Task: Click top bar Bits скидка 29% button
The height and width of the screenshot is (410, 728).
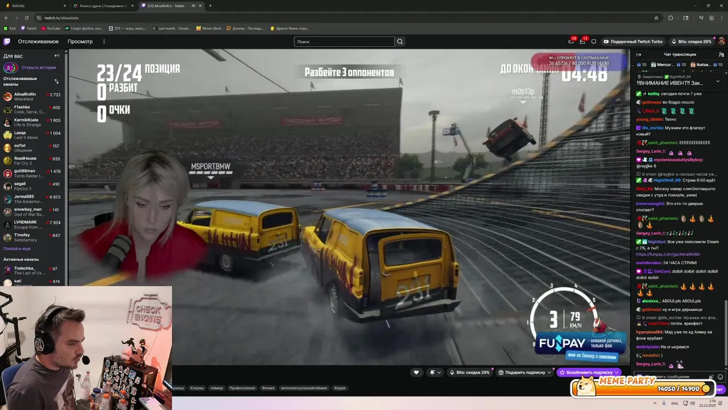Action: (x=691, y=42)
